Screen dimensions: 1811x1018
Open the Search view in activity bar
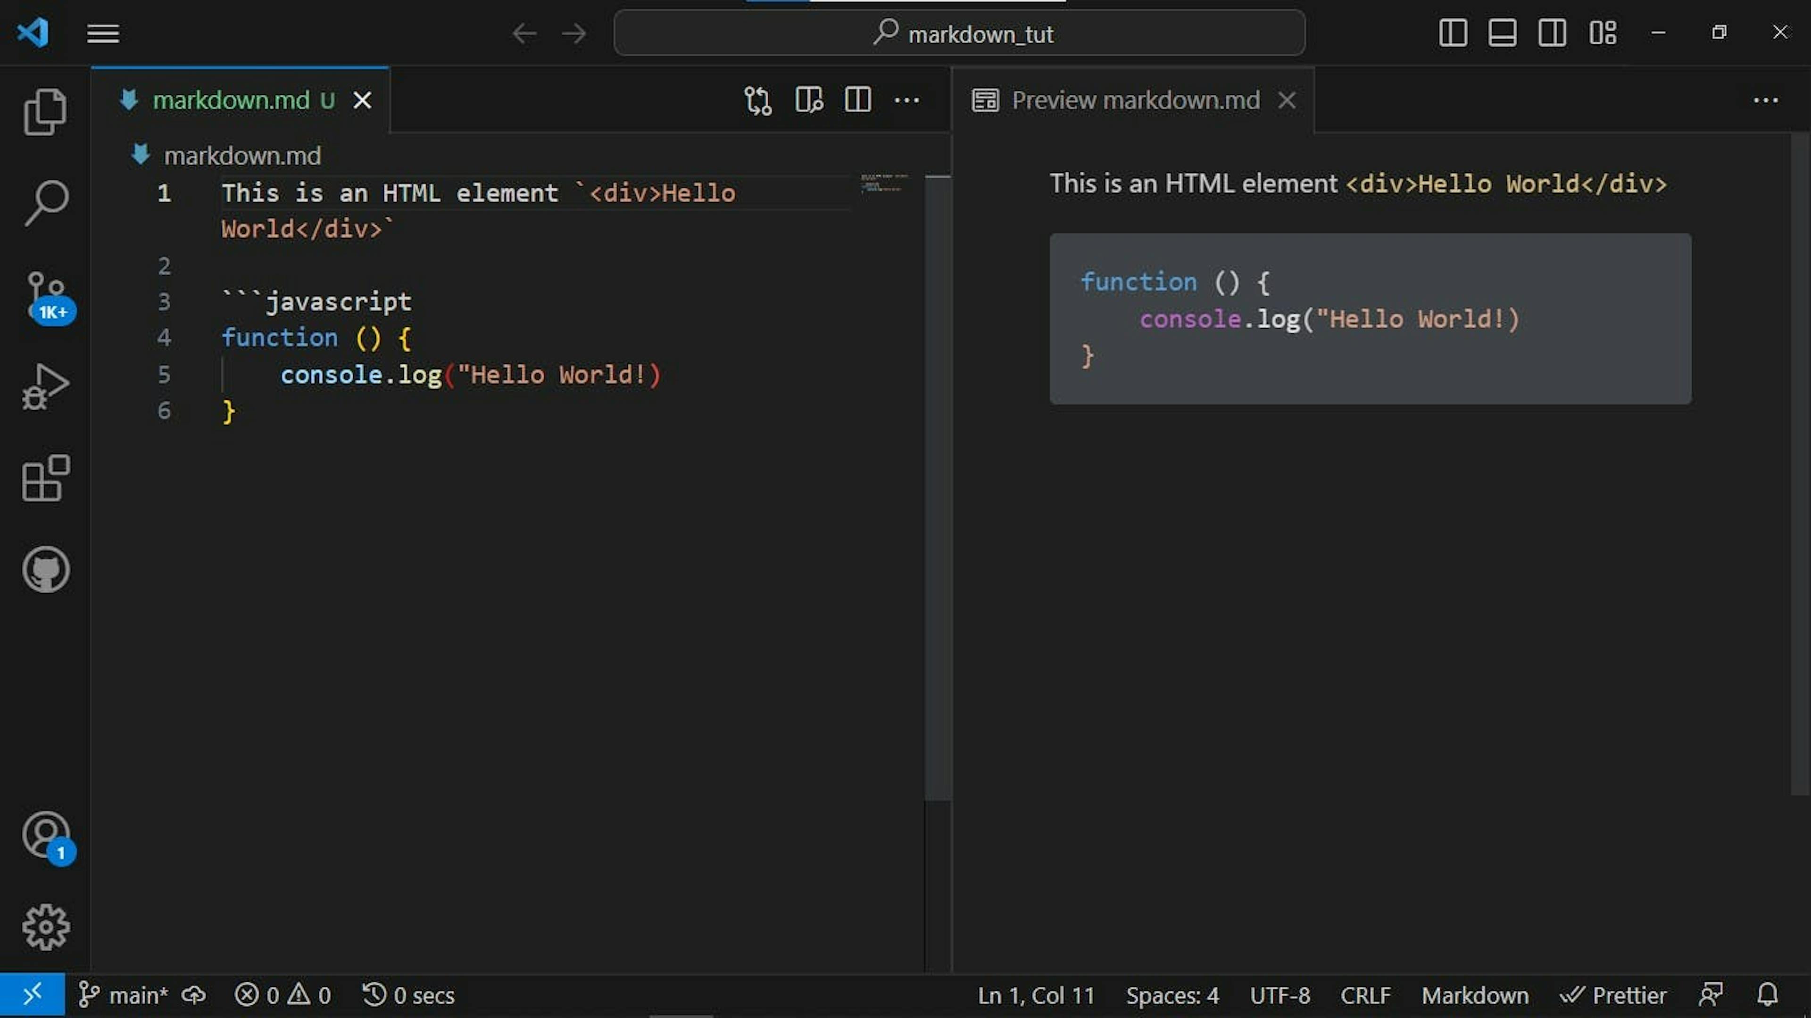(x=46, y=203)
